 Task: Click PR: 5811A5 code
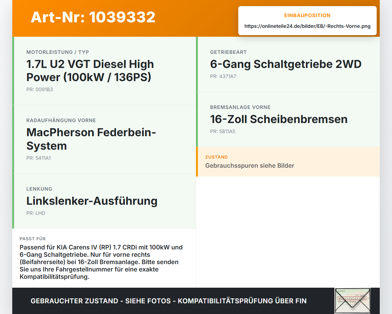(223, 131)
